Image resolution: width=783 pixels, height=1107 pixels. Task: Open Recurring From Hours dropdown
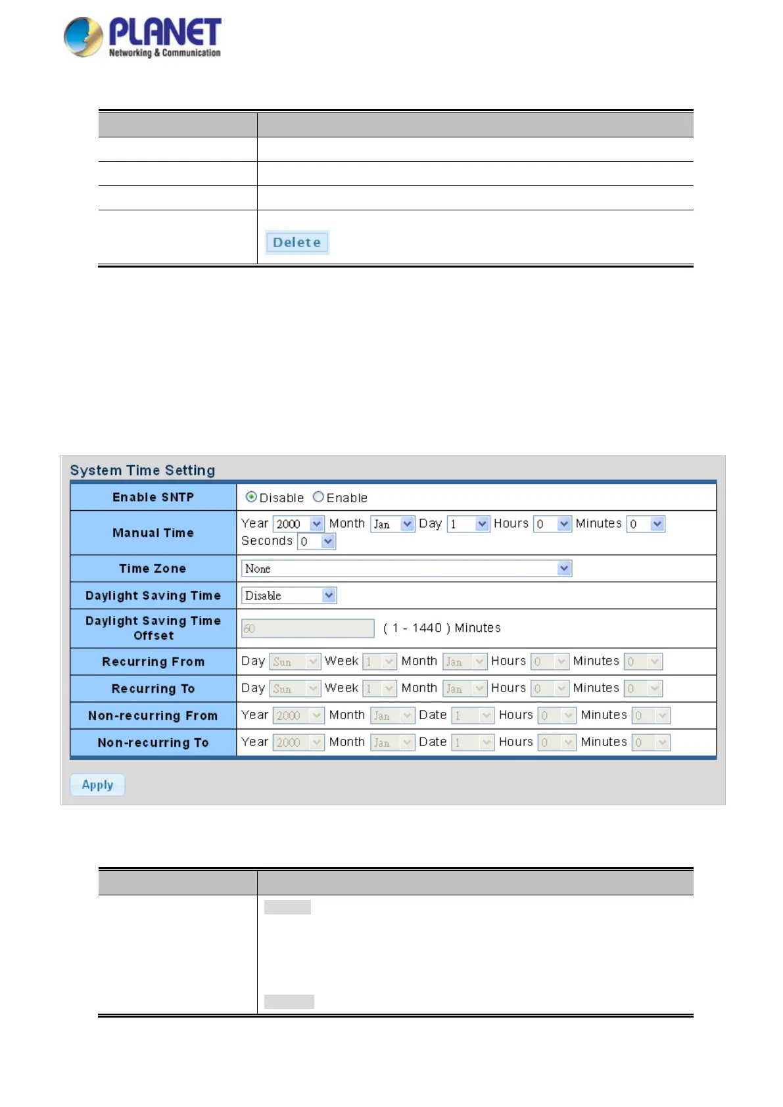pyautogui.click(x=550, y=661)
